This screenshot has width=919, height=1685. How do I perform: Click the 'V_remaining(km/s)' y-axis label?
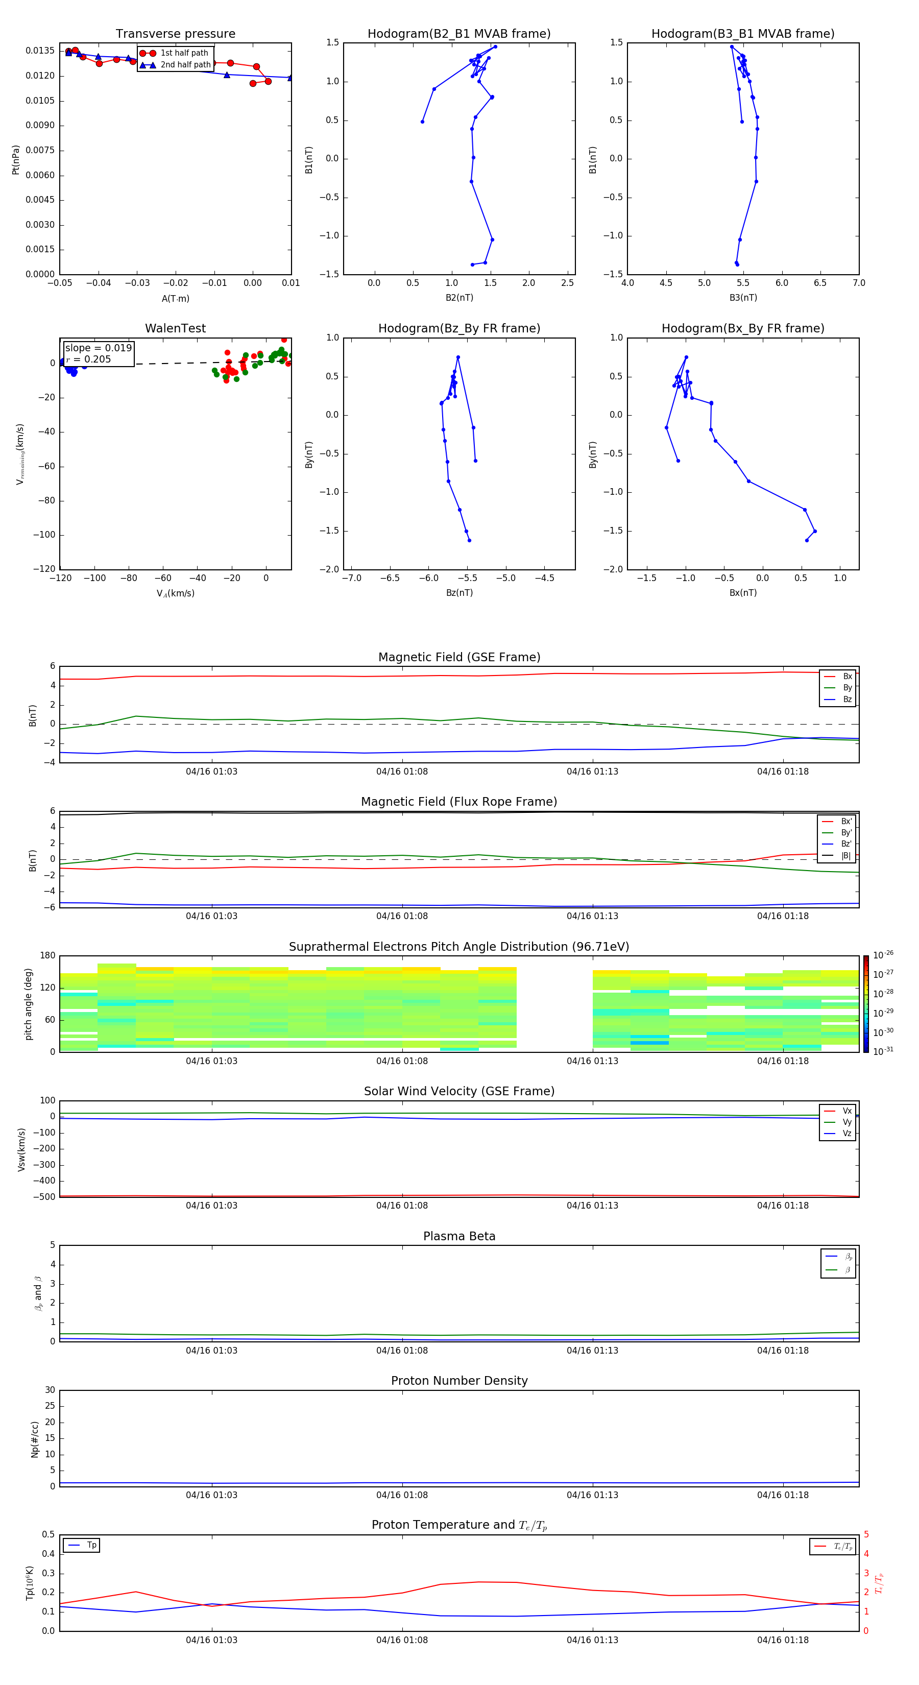[20, 454]
